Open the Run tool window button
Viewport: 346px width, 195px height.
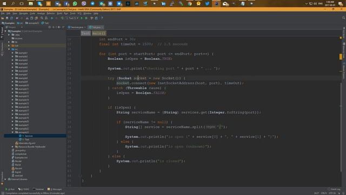[x=10, y=189]
